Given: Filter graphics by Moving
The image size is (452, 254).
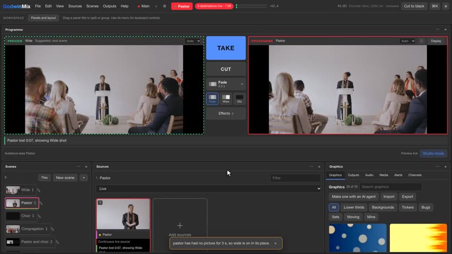Looking at the screenshot, I should (353, 217).
